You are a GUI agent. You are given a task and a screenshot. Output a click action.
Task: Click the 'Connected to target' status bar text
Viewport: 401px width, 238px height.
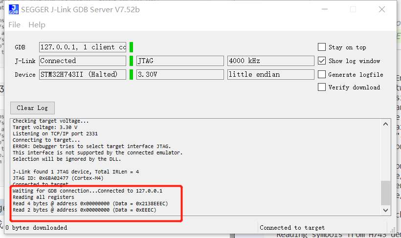point(292,228)
